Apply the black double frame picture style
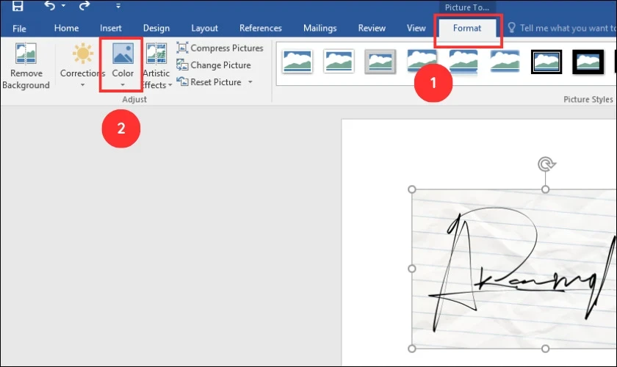 546,62
